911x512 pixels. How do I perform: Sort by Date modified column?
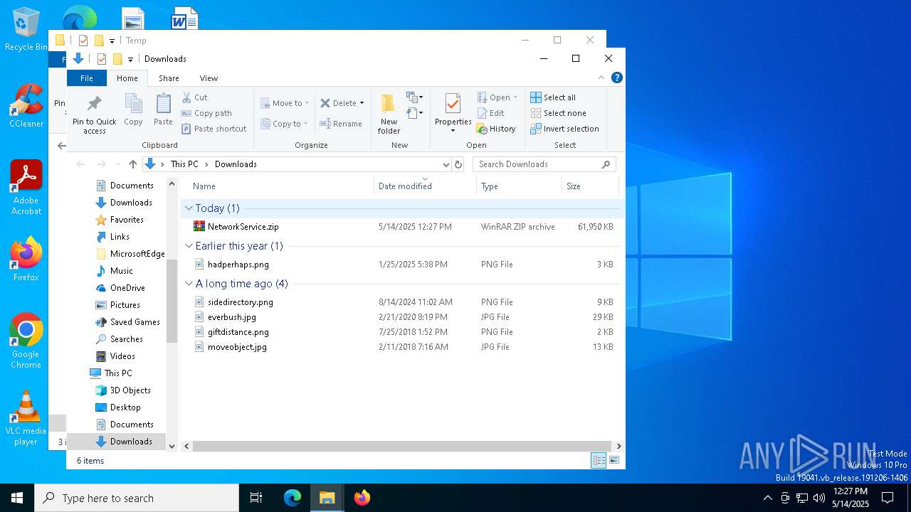tap(425, 186)
